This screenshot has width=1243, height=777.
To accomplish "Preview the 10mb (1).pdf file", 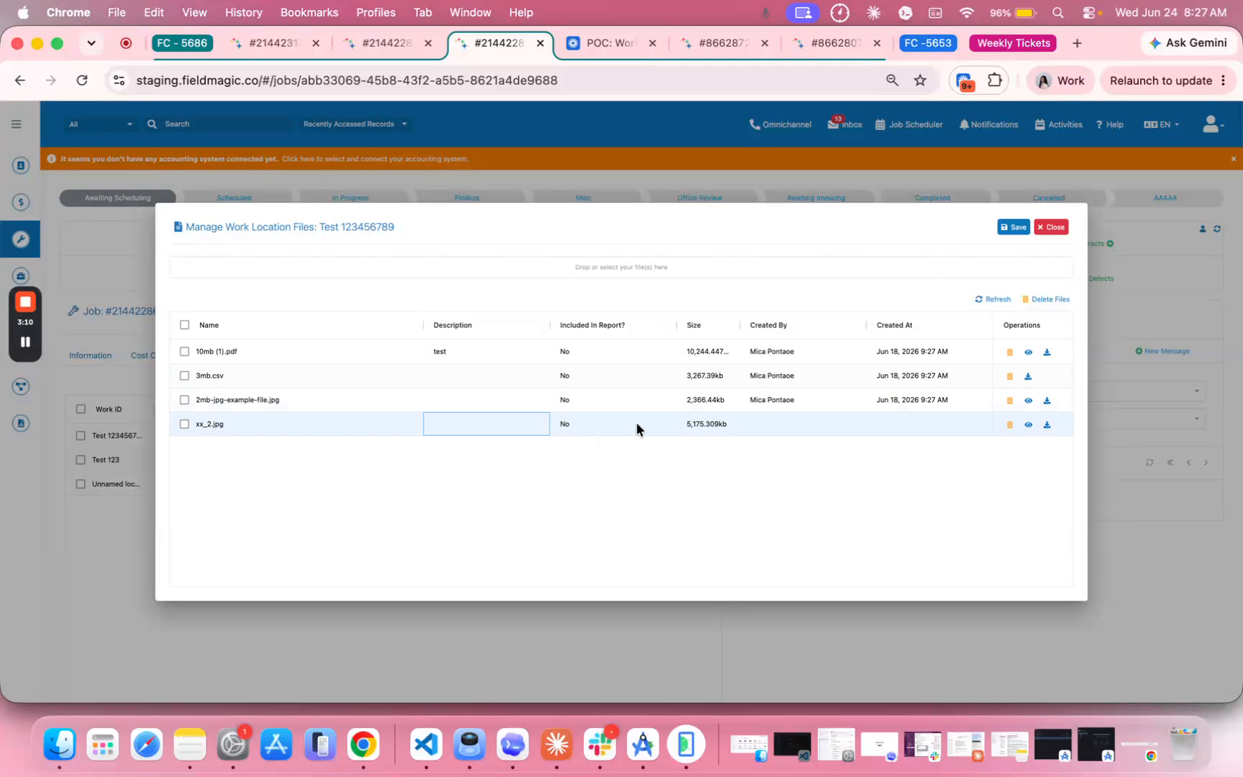I will pyautogui.click(x=1028, y=352).
